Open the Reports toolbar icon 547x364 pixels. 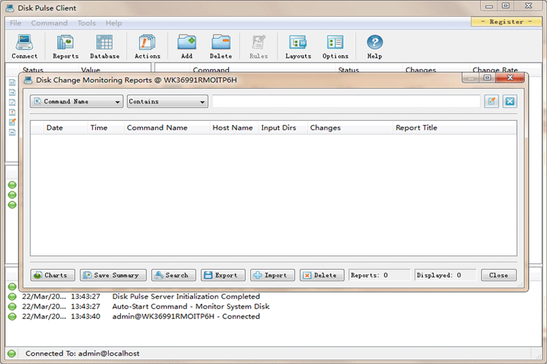(66, 46)
